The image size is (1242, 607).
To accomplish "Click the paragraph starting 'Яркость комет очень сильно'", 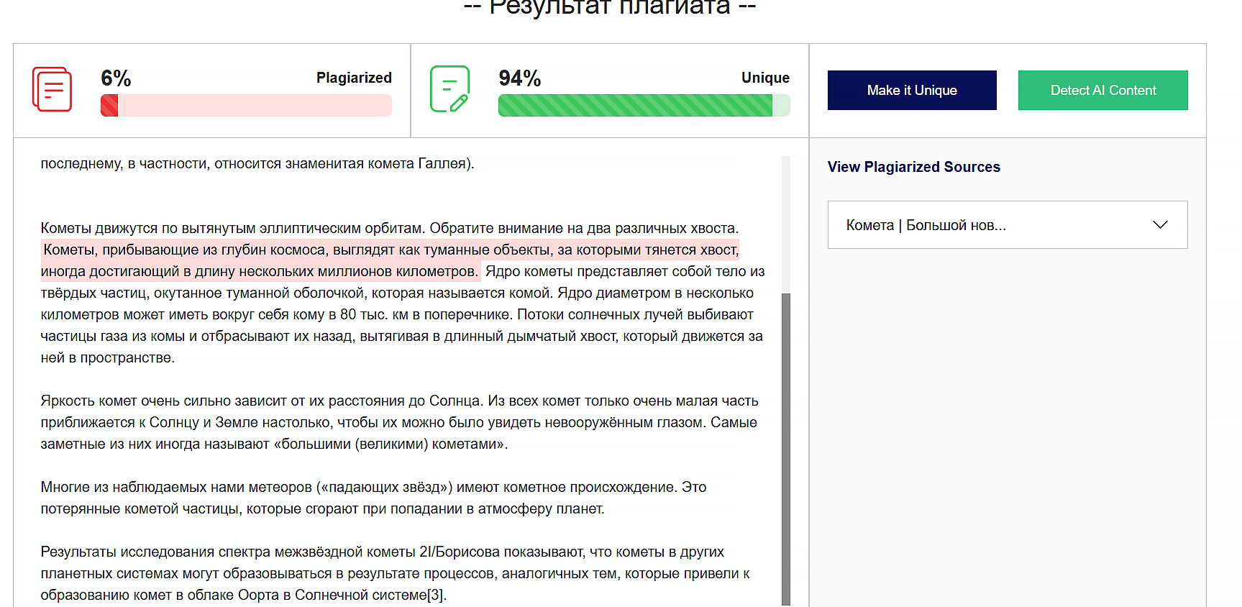I will pyautogui.click(x=400, y=422).
